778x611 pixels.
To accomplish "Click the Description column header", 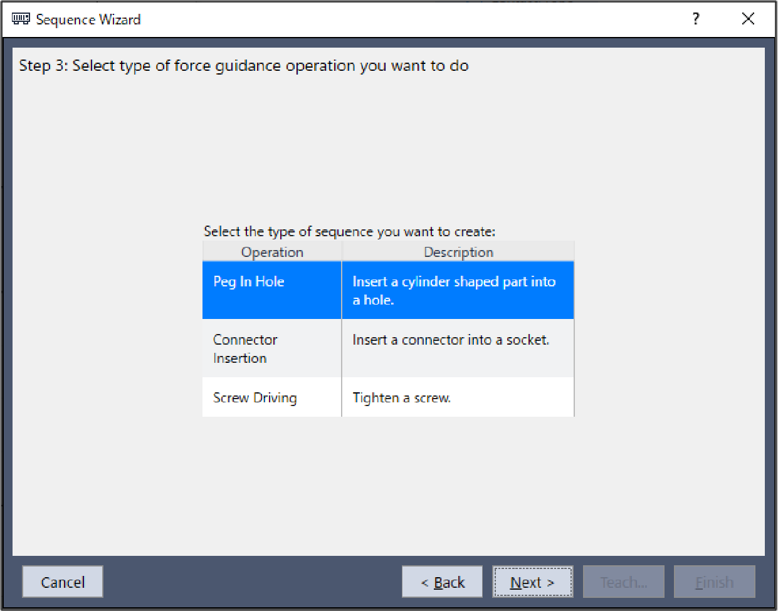I will (458, 252).
